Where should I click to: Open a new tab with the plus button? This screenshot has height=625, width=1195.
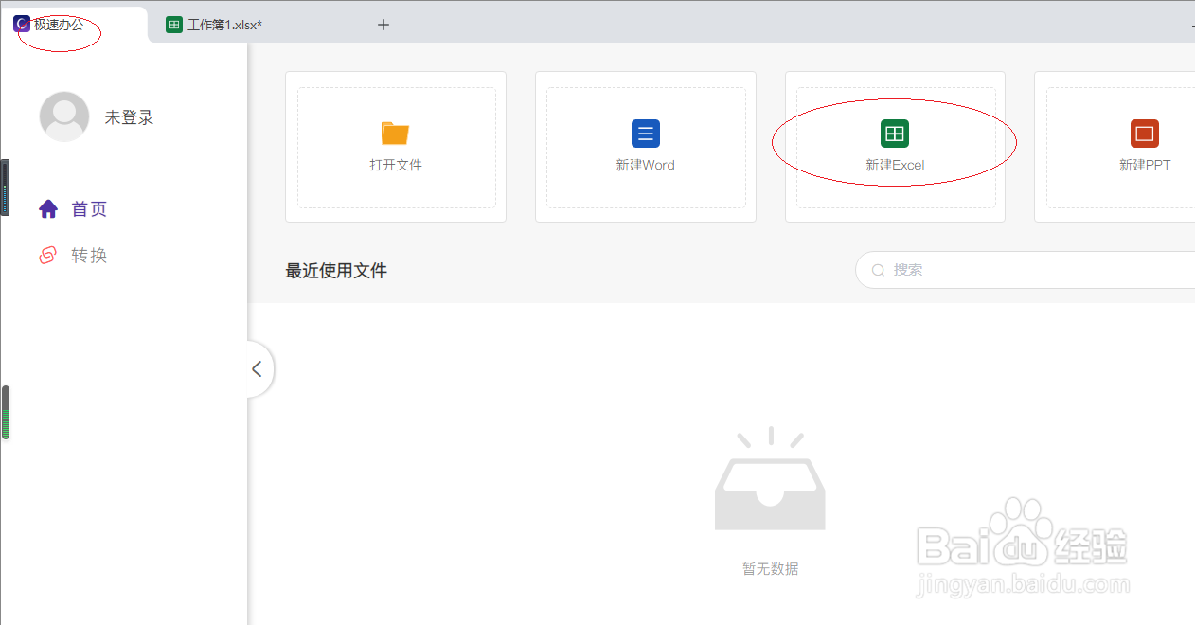click(x=383, y=24)
